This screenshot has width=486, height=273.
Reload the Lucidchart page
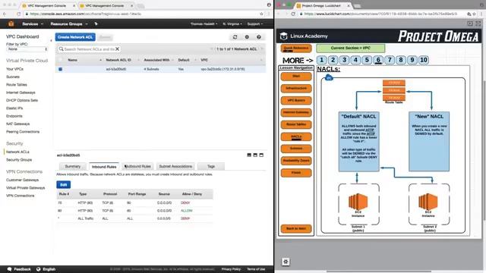coord(293,14)
